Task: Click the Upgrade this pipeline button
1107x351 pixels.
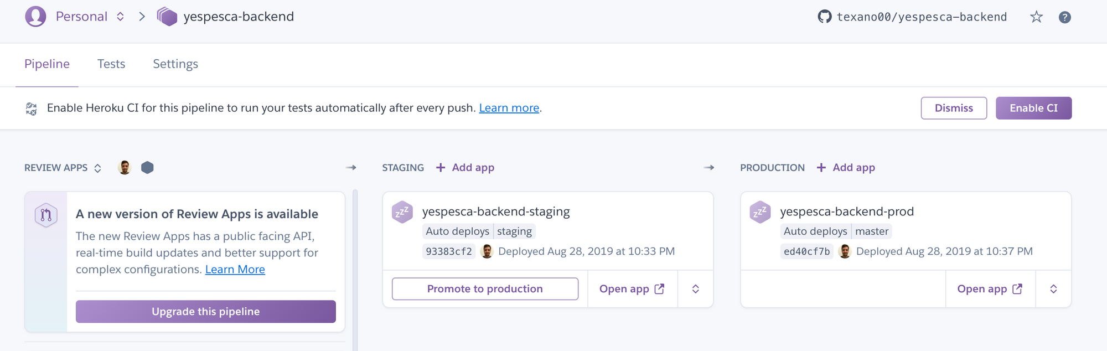Action: click(x=206, y=312)
